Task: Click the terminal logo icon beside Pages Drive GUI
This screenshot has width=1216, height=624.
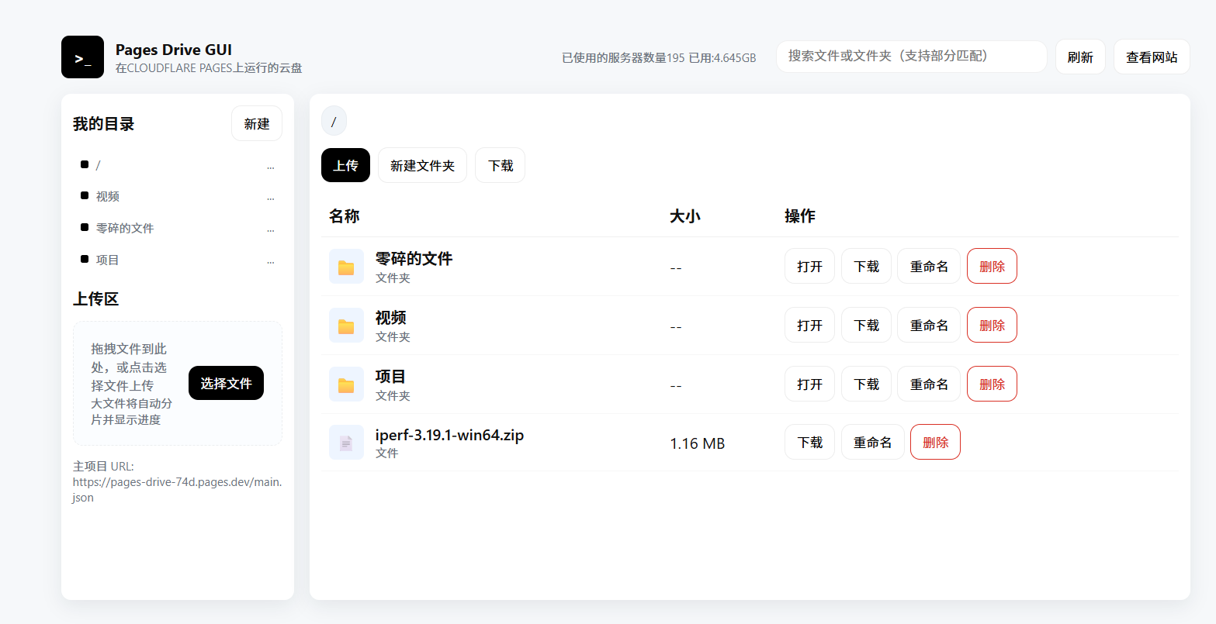Action: 82,57
